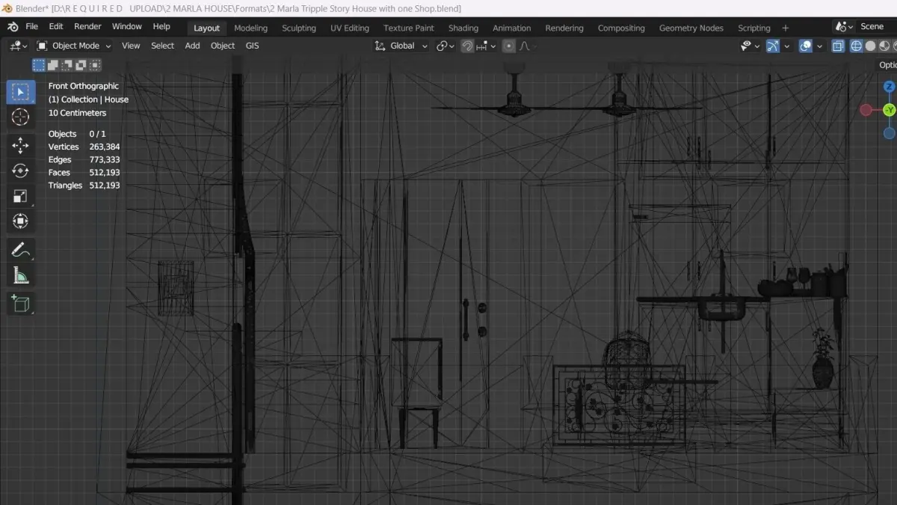Expand the gizmo options dropdown arrow
Screen dimensions: 897x505
click(787, 46)
